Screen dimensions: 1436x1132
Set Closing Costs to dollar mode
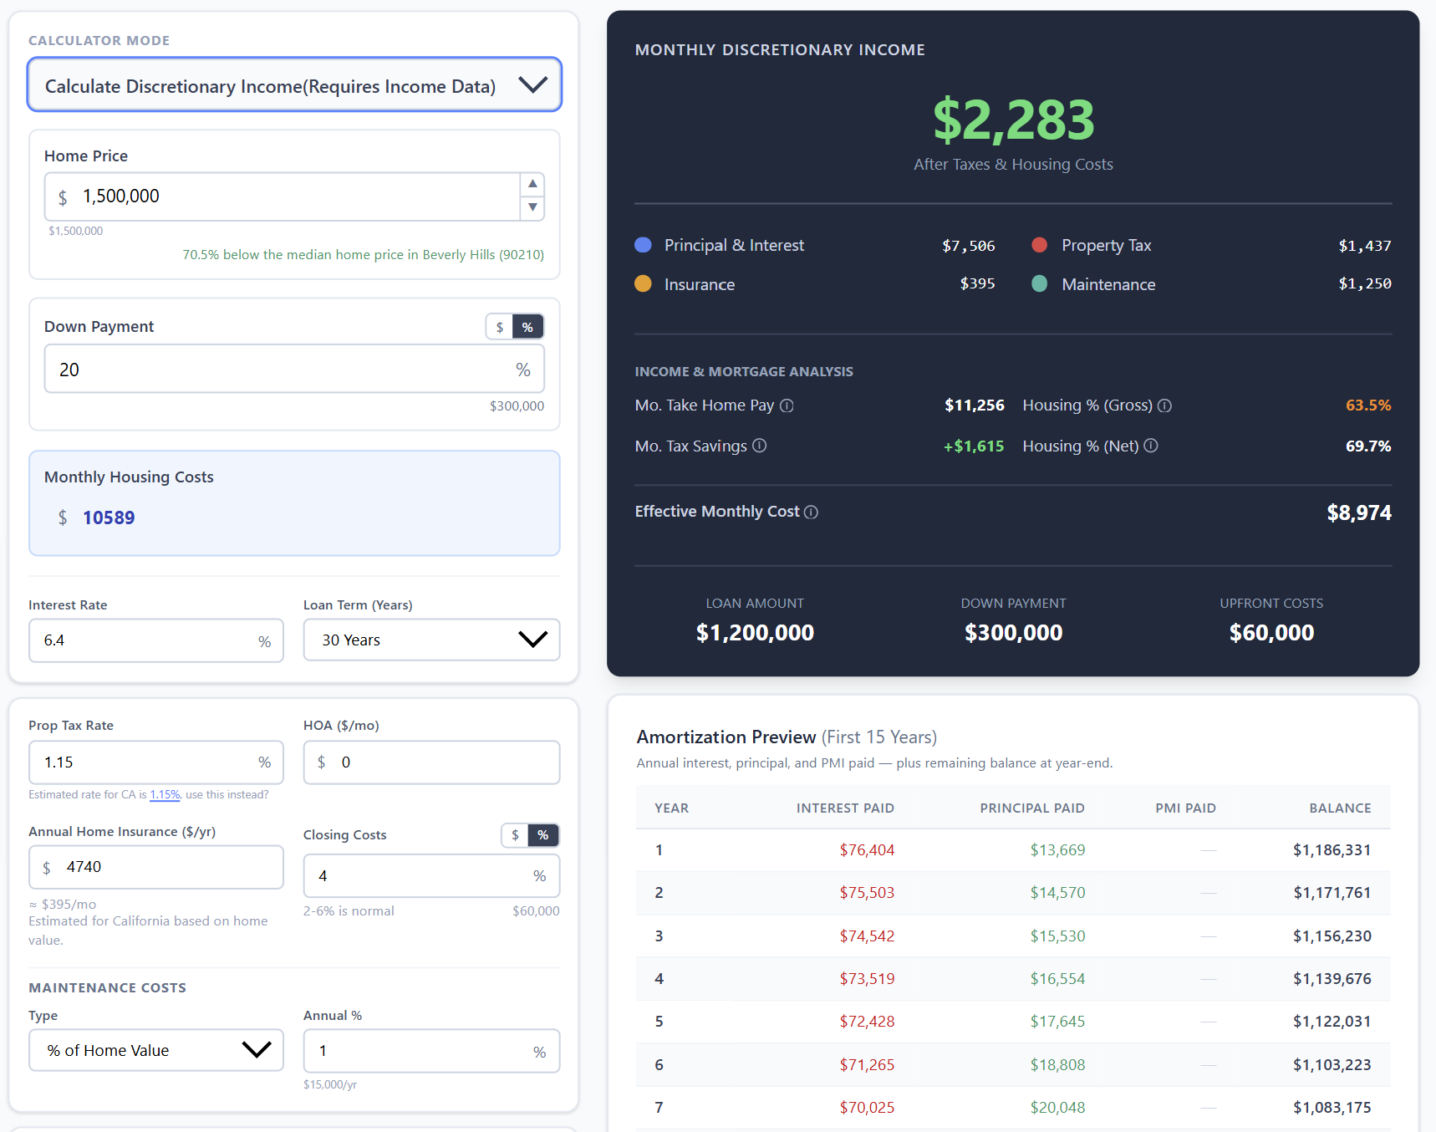point(515,835)
